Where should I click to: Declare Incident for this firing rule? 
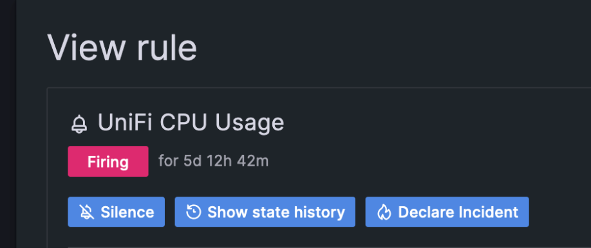[x=447, y=212]
